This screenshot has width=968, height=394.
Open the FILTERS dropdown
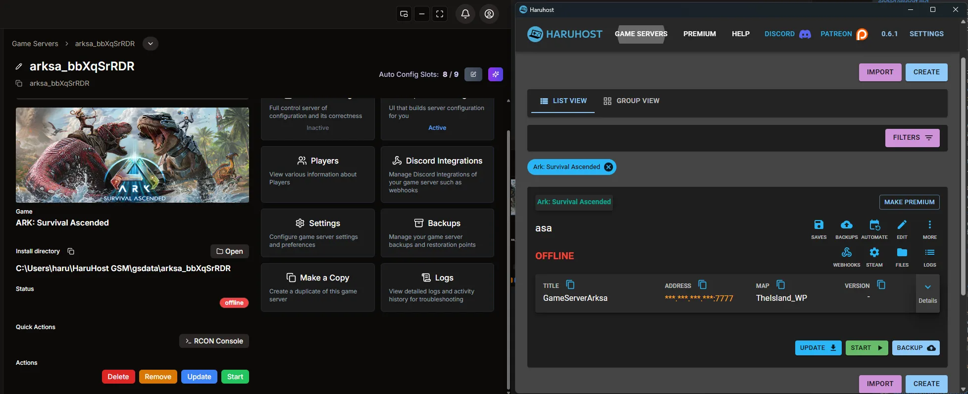coord(912,138)
